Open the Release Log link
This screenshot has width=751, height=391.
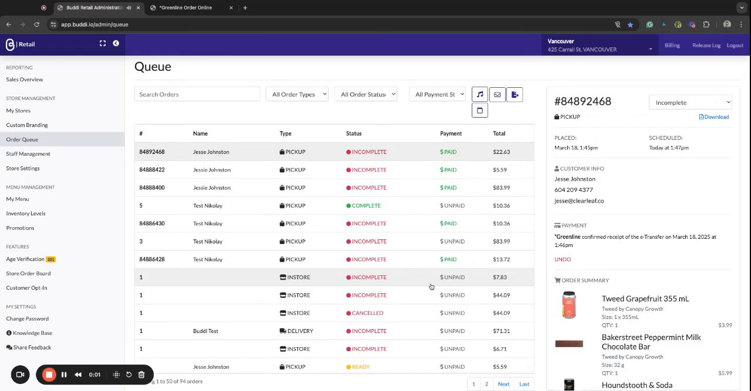[x=706, y=45]
